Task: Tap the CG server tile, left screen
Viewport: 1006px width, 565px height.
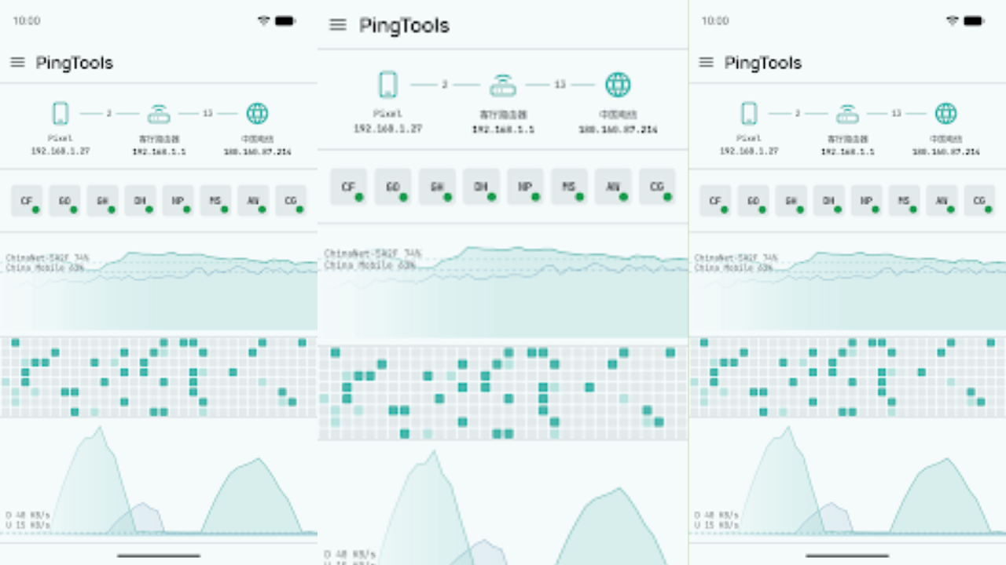Action: coord(291,201)
